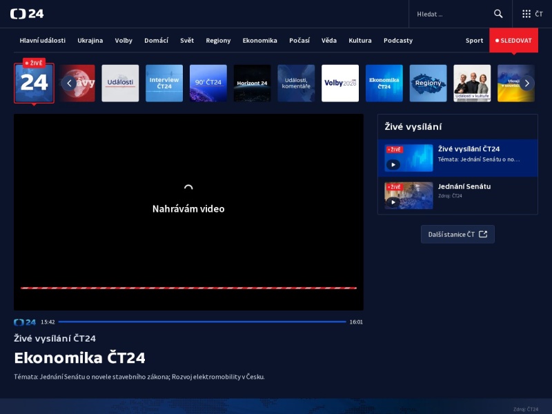
Task: Open the Interview ČT24 tile
Action: pos(164,83)
